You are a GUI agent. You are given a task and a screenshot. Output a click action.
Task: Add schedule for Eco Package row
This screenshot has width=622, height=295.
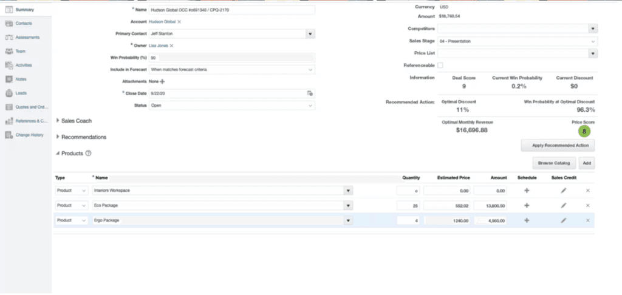pos(527,205)
